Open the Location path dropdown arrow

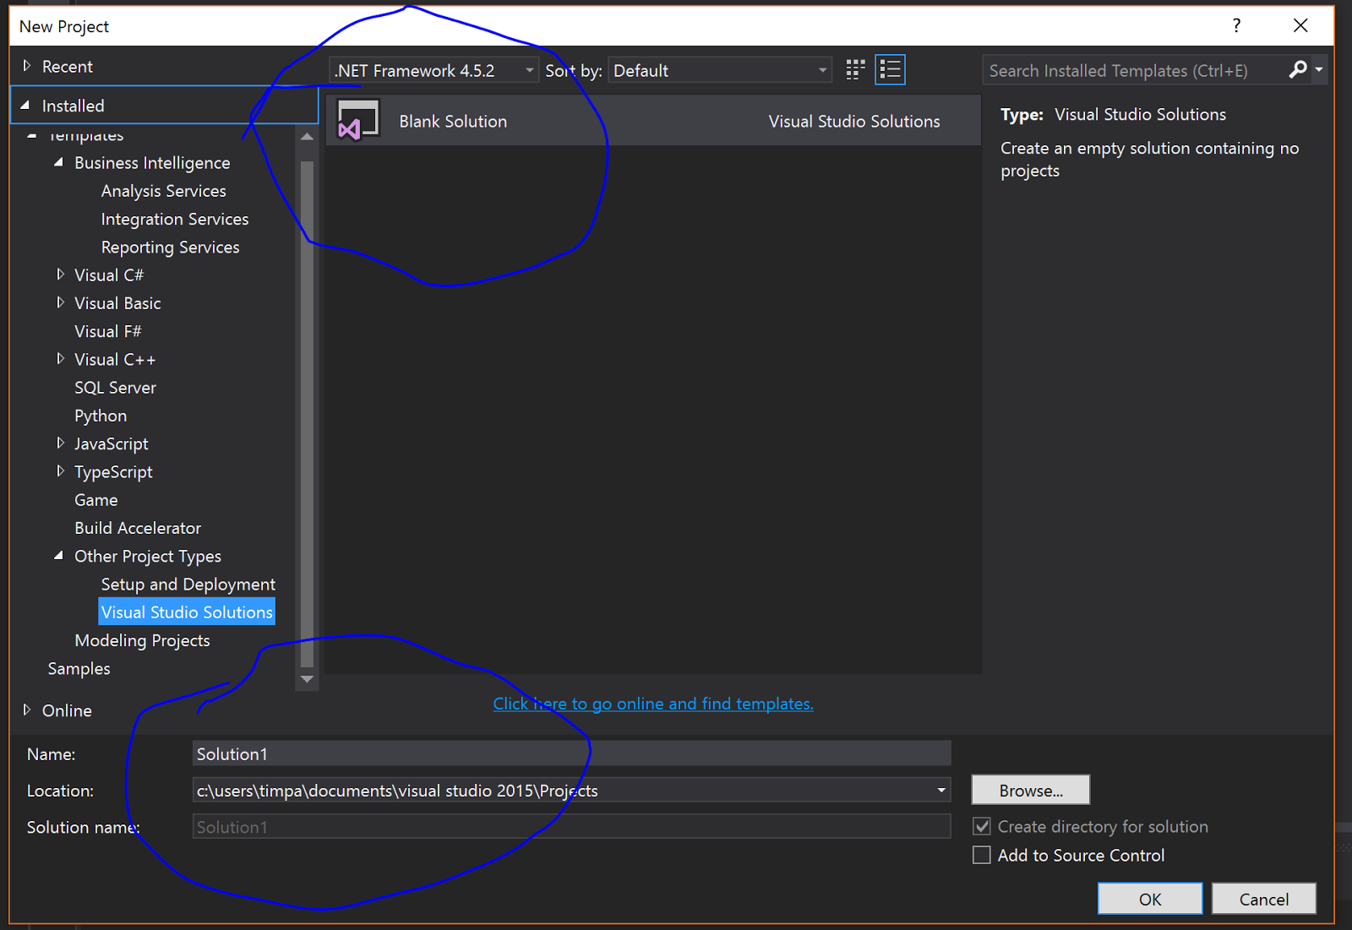pyautogui.click(x=940, y=790)
